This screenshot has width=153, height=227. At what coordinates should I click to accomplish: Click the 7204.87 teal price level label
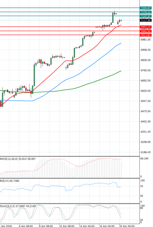point(146,8)
